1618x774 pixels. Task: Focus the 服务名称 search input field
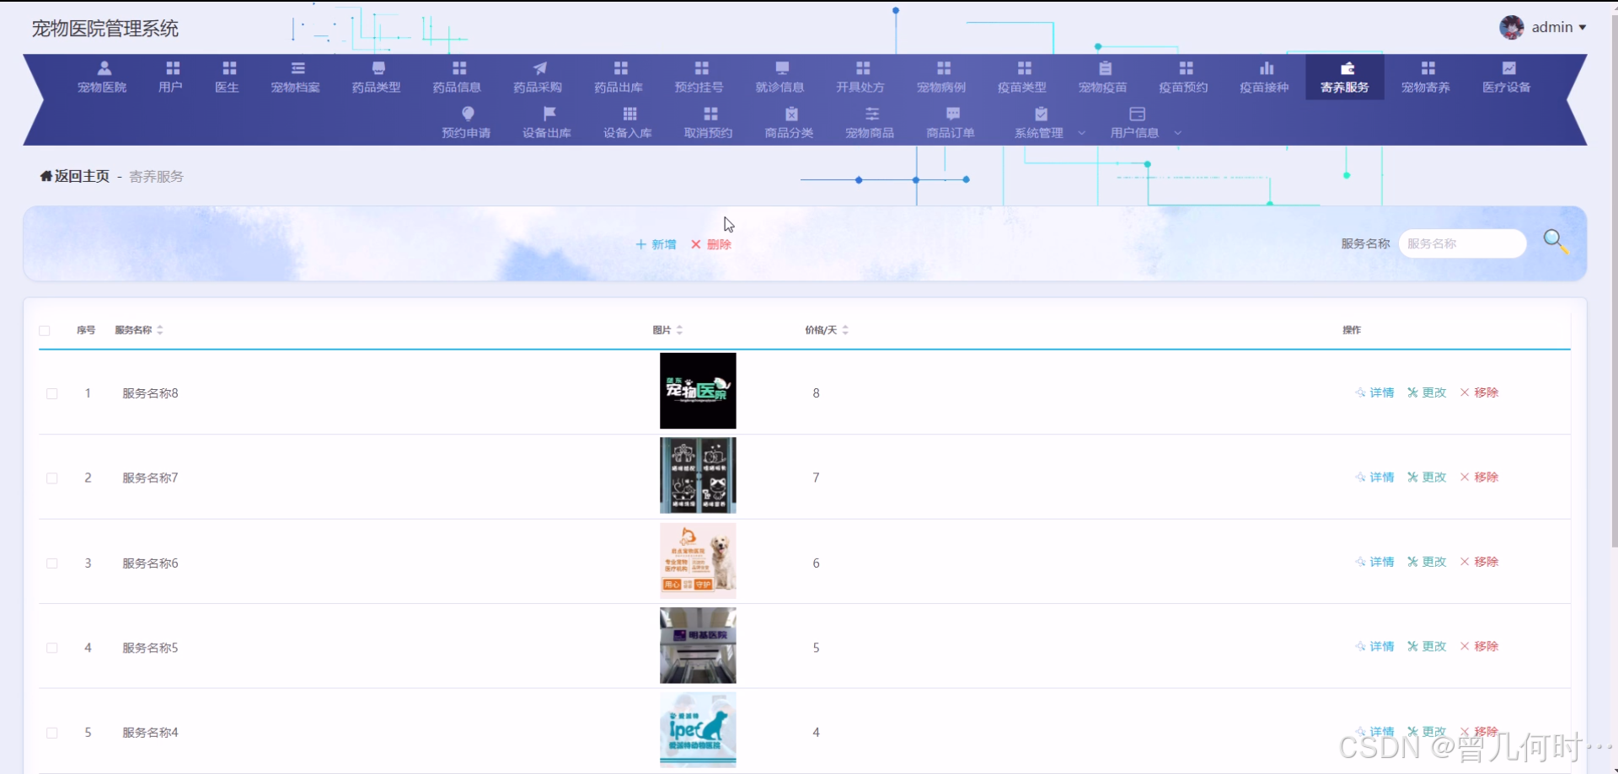click(1462, 243)
